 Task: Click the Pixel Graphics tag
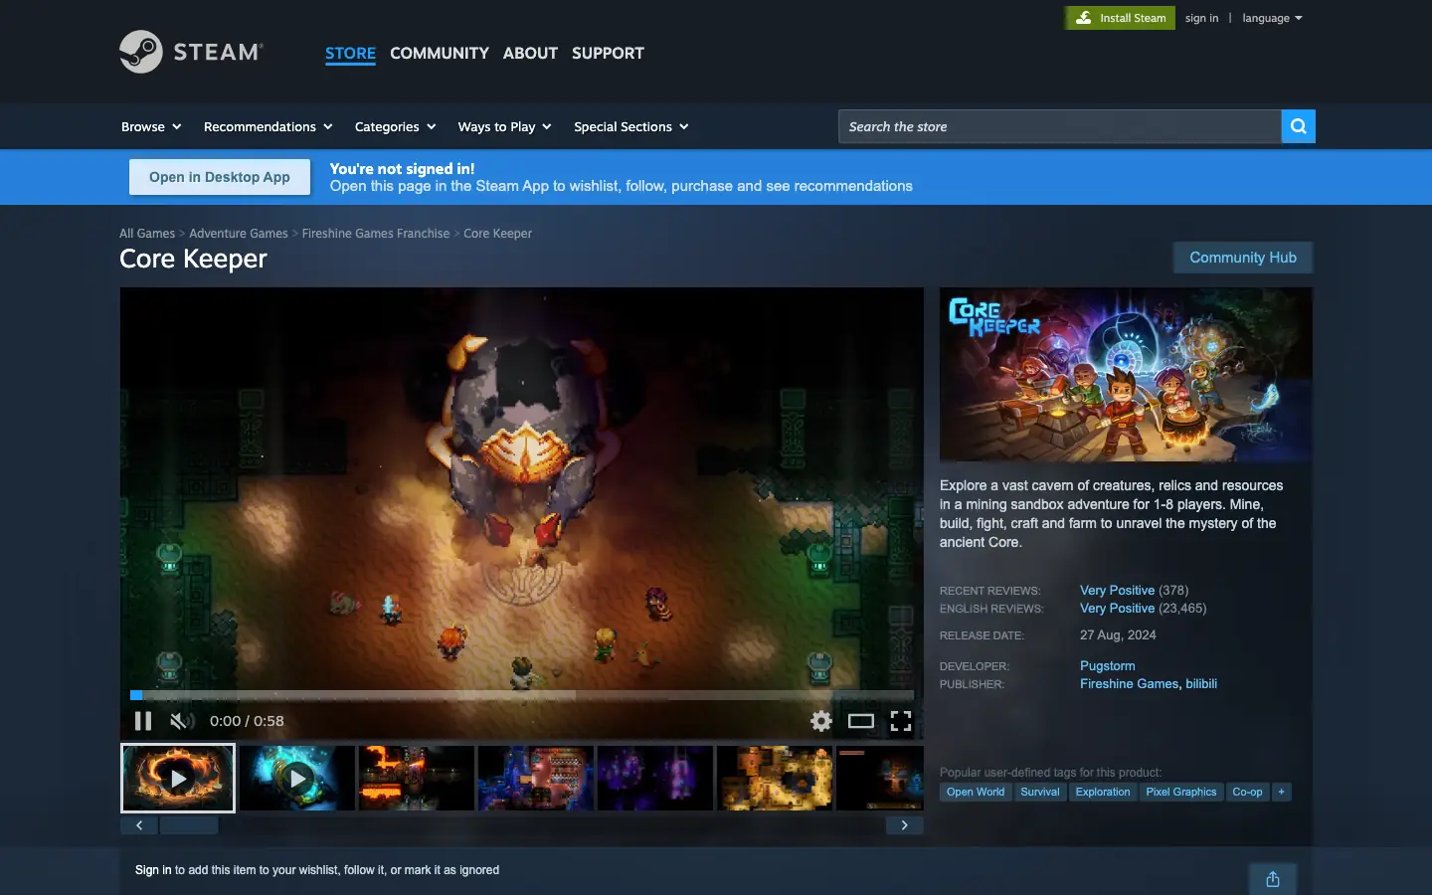click(1181, 792)
